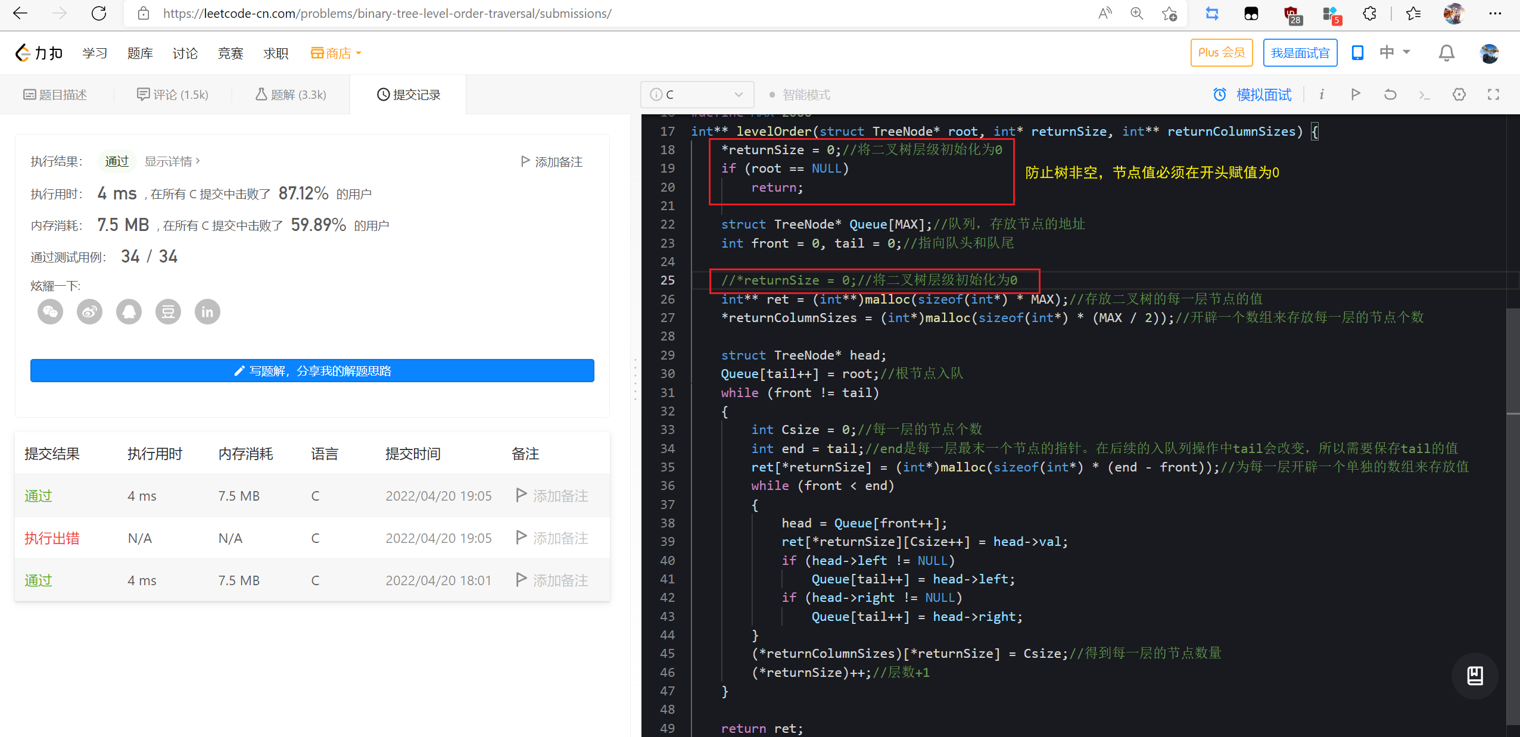Switch to 评论 (1.5k) tab
This screenshot has height=737, width=1520.
(x=173, y=95)
